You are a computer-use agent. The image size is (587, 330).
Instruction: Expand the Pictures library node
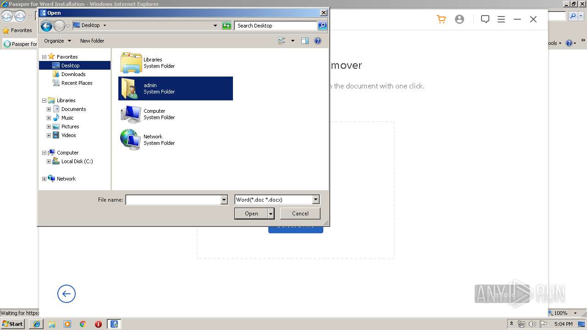point(49,126)
